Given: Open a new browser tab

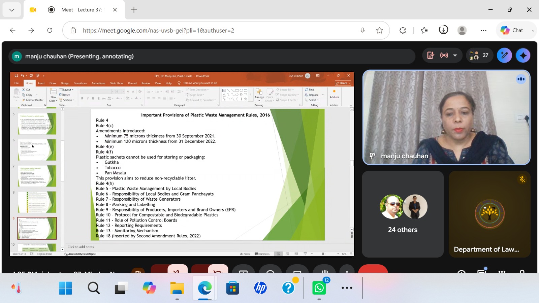Looking at the screenshot, I should click(134, 10).
